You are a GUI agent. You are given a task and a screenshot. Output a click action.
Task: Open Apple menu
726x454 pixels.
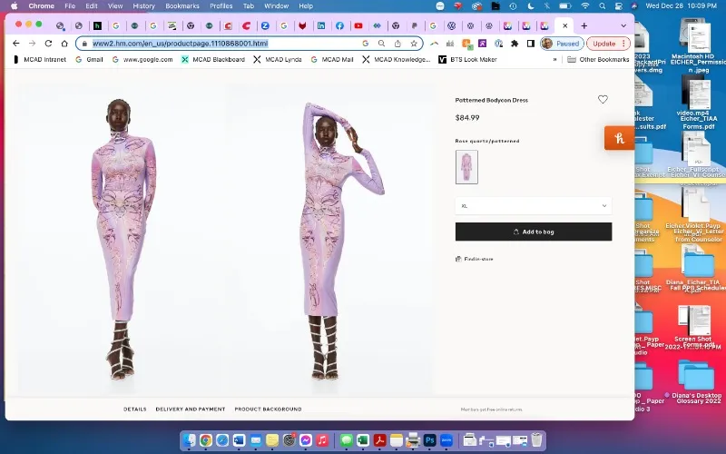click(x=14, y=6)
